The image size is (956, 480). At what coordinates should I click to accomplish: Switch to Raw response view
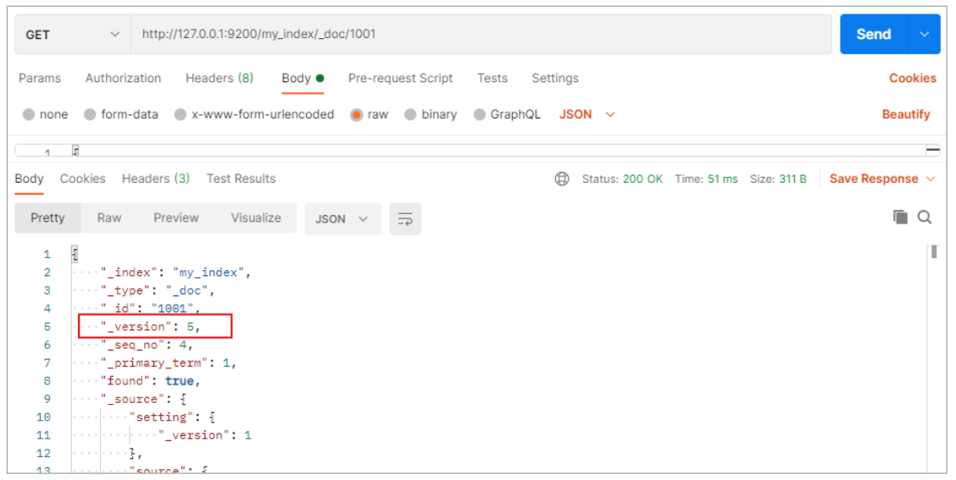pyautogui.click(x=109, y=218)
